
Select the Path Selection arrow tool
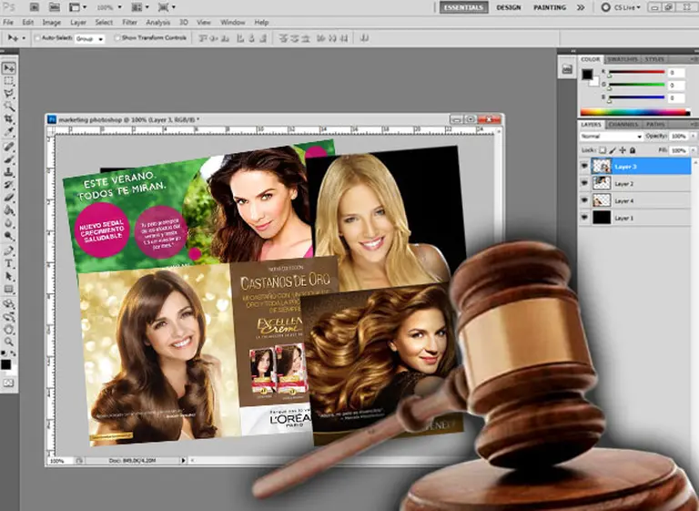click(9, 276)
